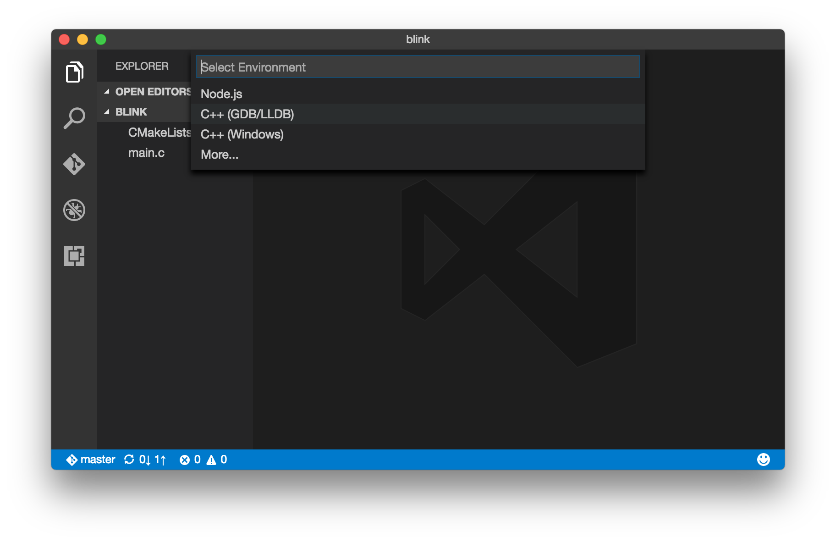Choose C++ (Windows) environment
The height and width of the screenshot is (543, 836).
(418, 134)
